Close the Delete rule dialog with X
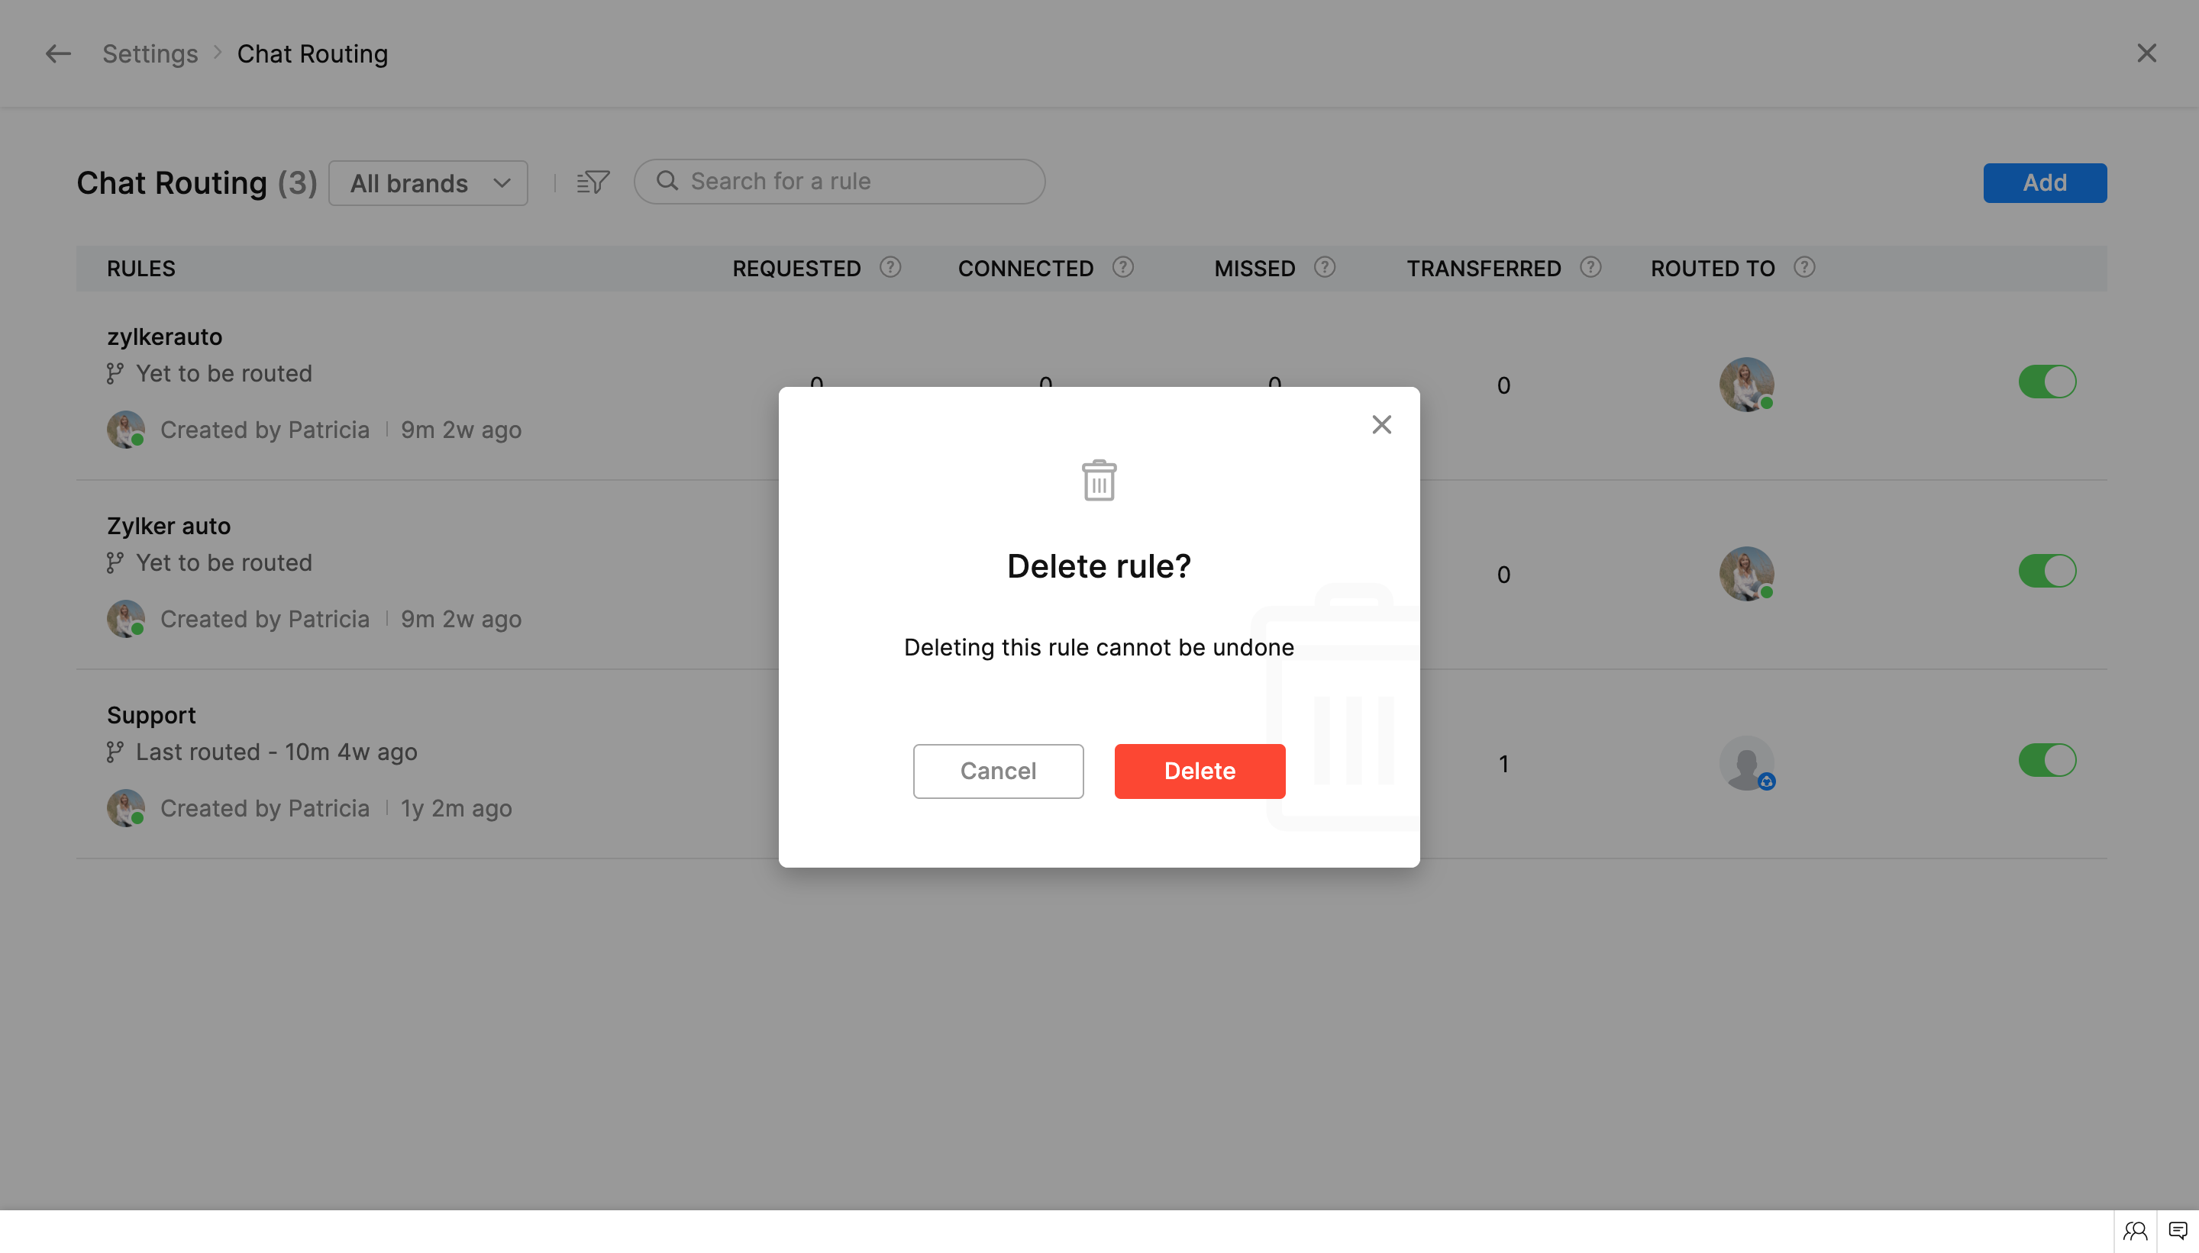Image resolution: width=2199 pixels, height=1253 pixels. [1381, 424]
